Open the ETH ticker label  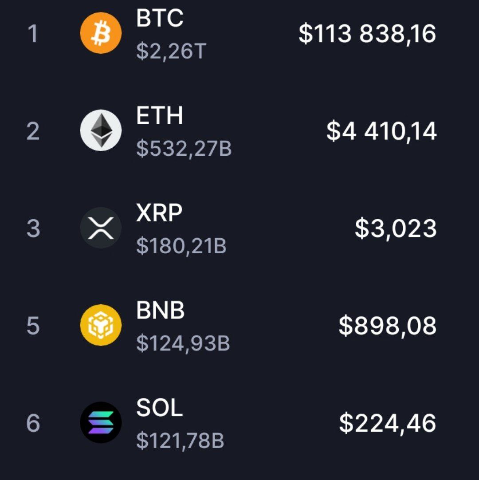pyautogui.click(x=160, y=116)
